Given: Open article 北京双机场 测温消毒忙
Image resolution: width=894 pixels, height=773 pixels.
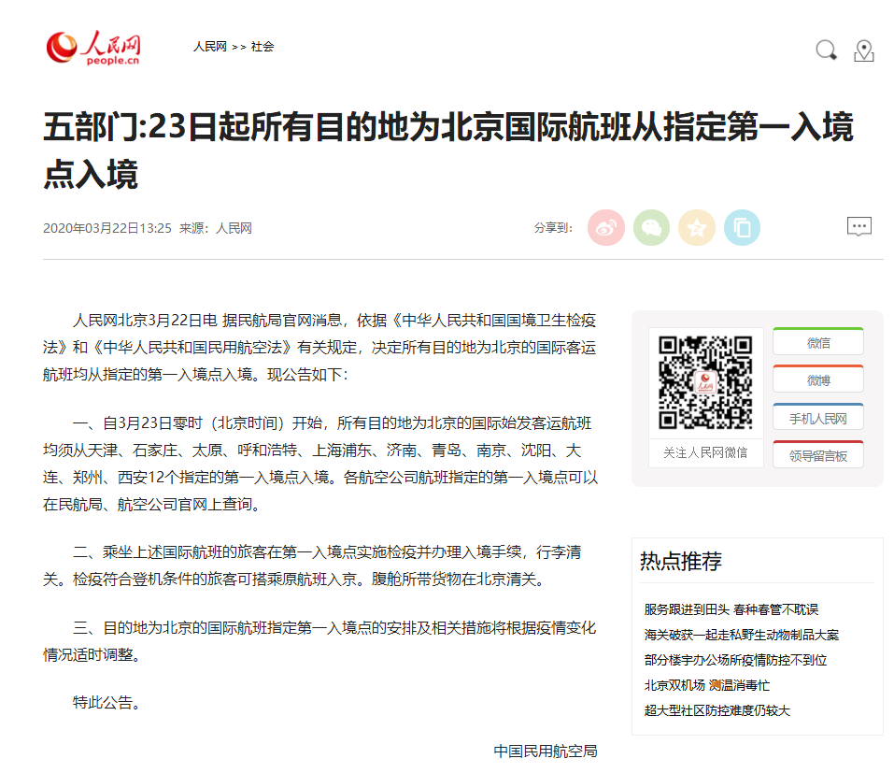Looking at the screenshot, I should [707, 685].
